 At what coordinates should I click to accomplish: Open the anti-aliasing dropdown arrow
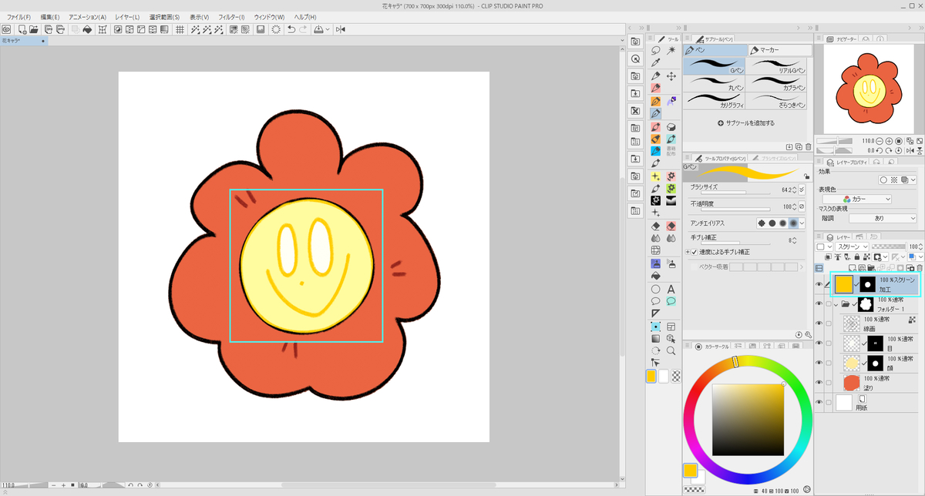tap(802, 223)
